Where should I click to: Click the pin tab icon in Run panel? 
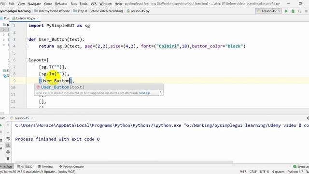pyautogui.click(x=1, y=148)
